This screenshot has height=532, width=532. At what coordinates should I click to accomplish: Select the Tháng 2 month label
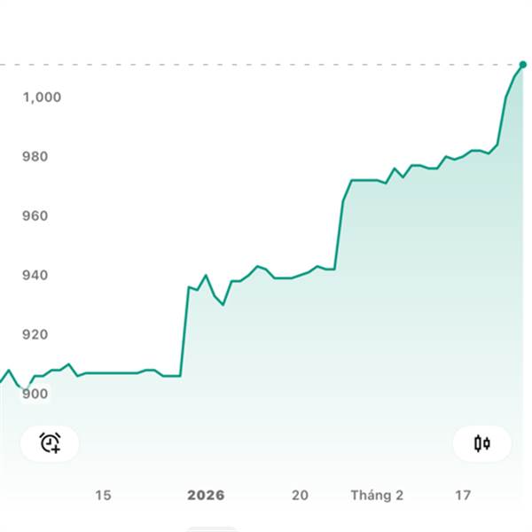[377, 495]
